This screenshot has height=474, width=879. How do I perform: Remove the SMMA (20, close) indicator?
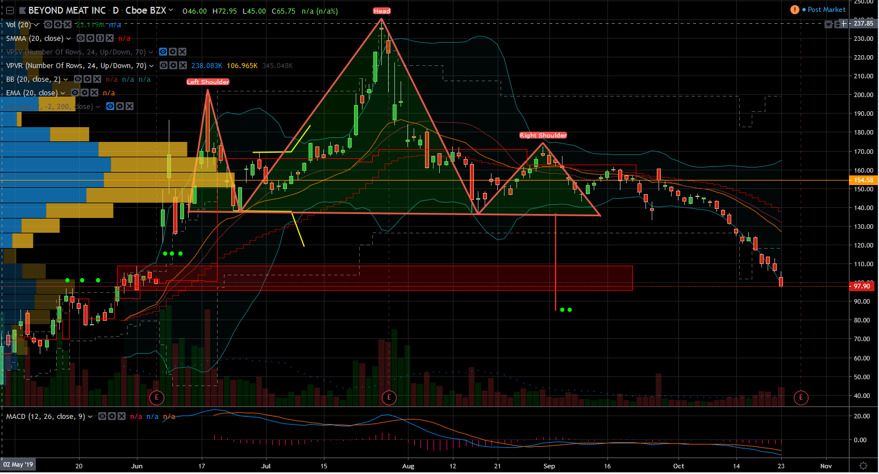tap(110, 38)
